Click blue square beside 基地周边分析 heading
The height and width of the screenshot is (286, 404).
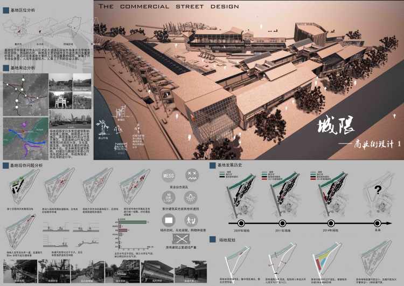[x=6, y=68]
